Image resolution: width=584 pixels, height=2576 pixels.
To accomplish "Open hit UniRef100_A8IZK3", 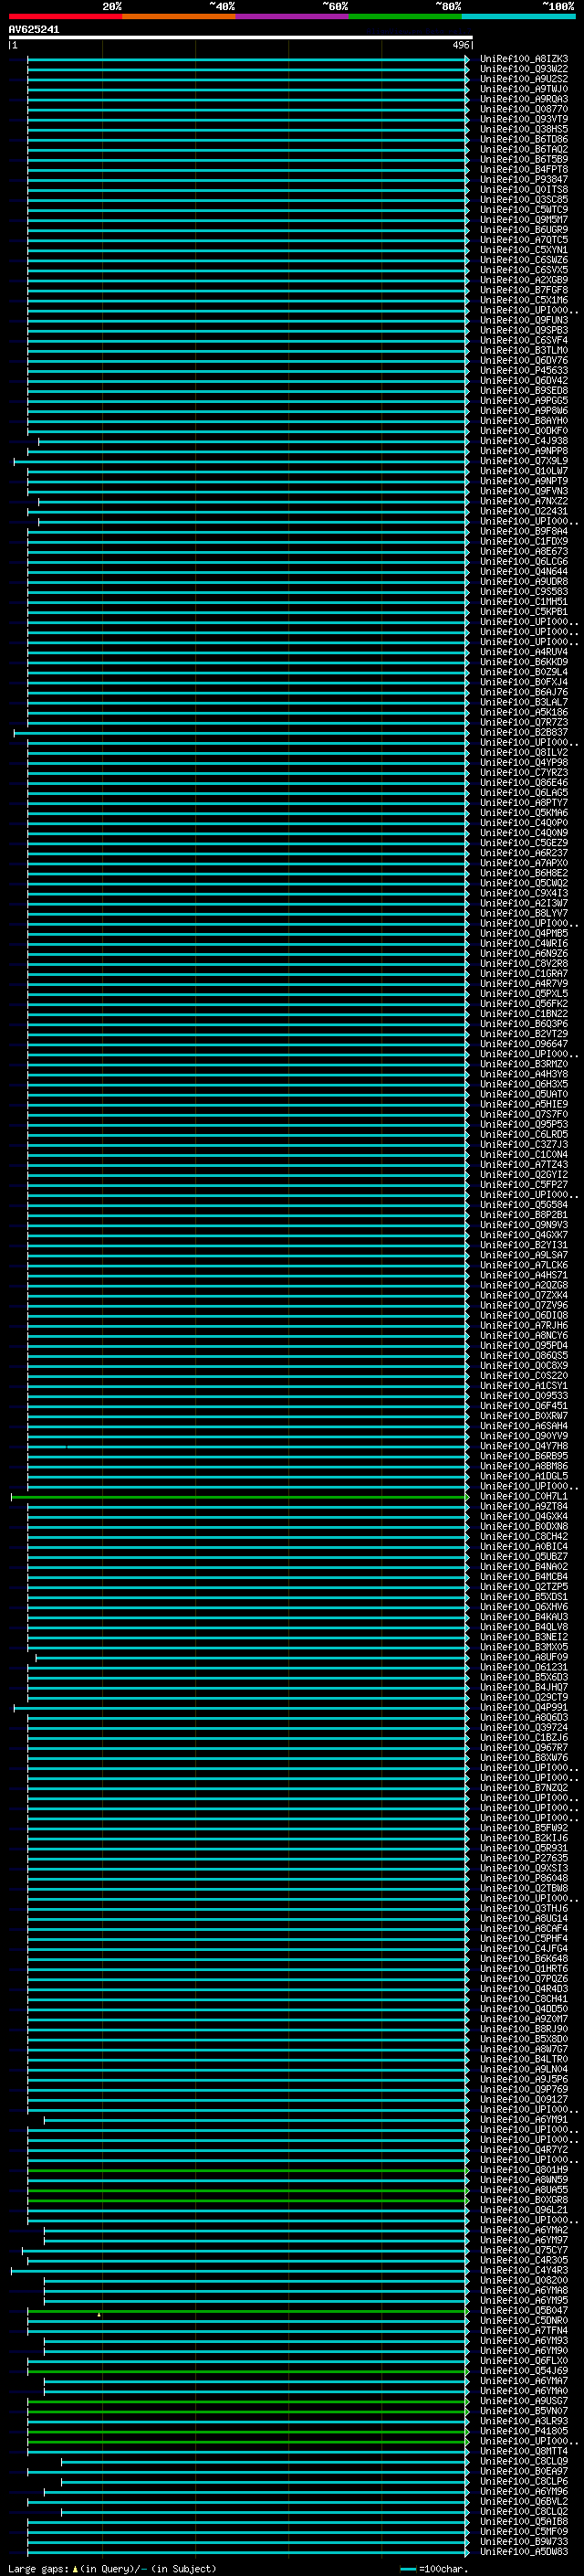I will (x=524, y=59).
